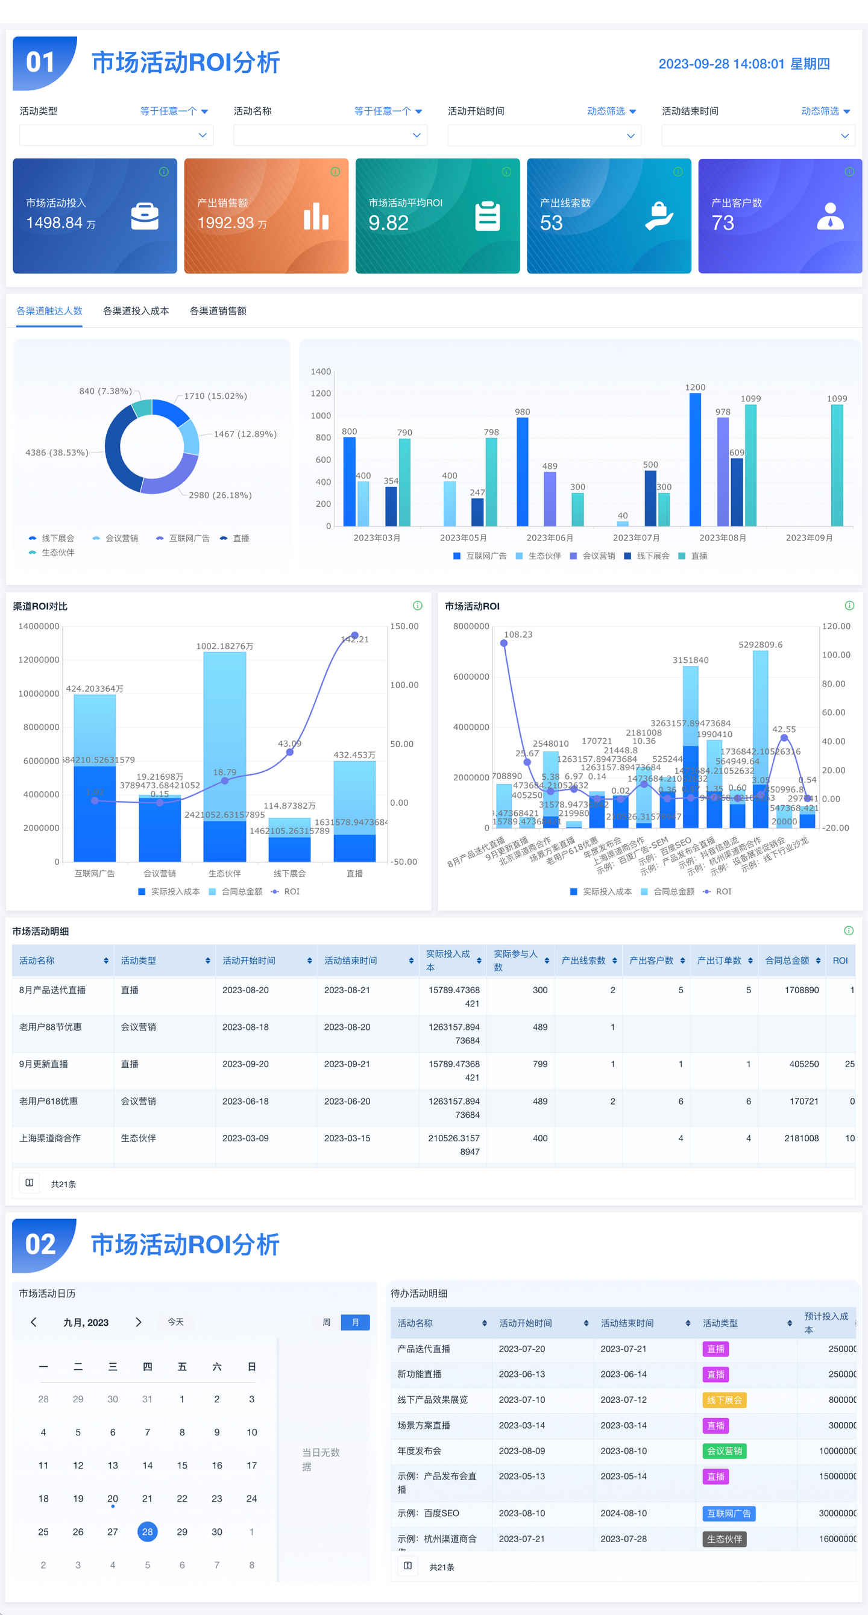
Task: Click info icon on 产出销售额 card
Action: (x=336, y=172)
